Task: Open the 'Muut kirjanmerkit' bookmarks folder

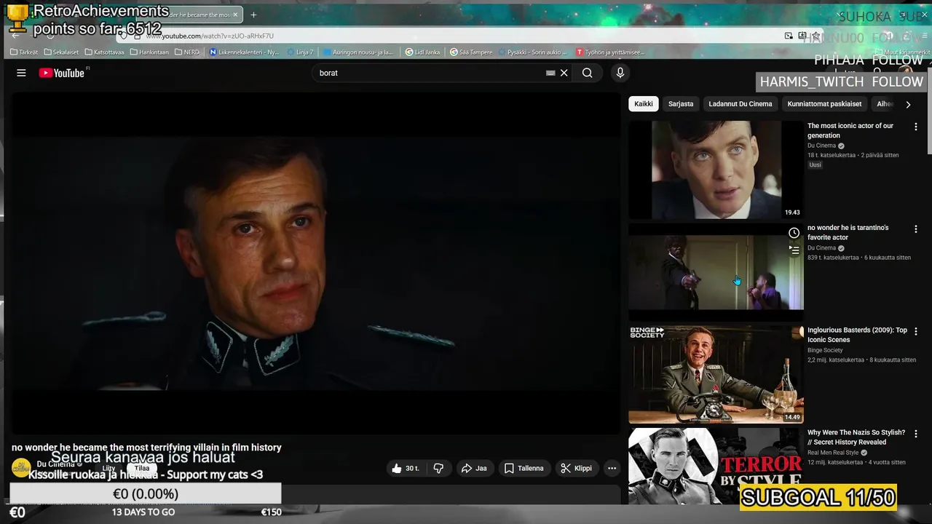Action: point(901,52)
